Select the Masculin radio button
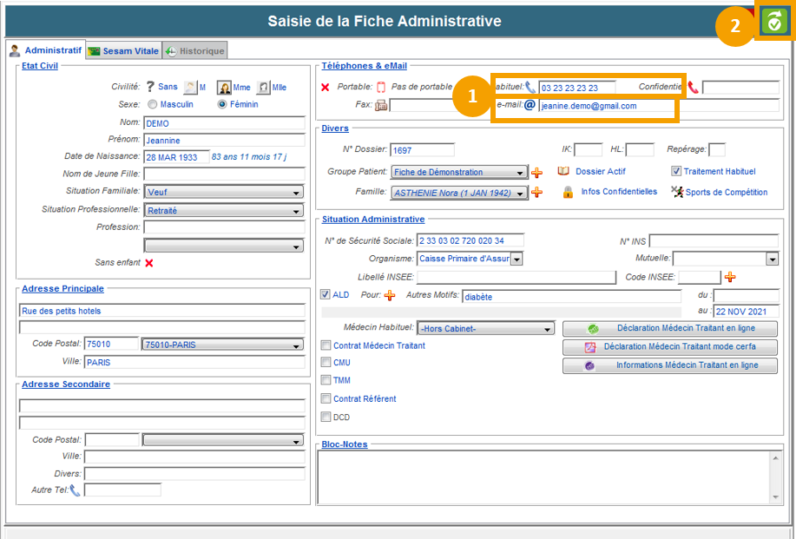796x539 pixels. pyautogui.click(x=153, y=104)
